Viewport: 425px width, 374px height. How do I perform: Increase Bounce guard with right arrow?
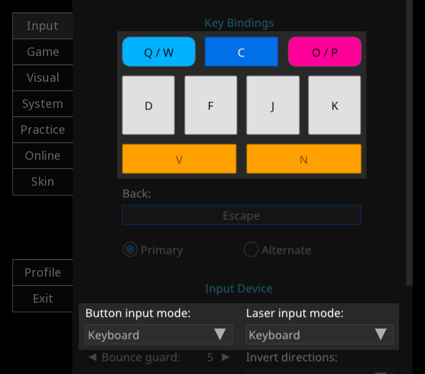click(x=225, y=357)
